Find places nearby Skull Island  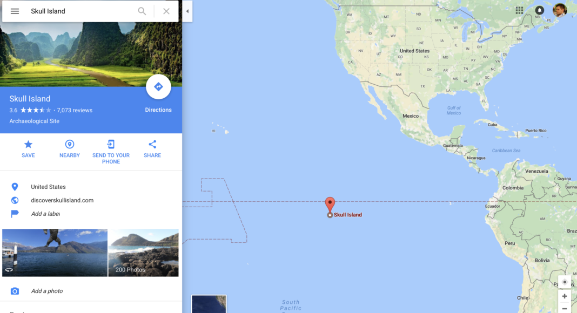70,149
